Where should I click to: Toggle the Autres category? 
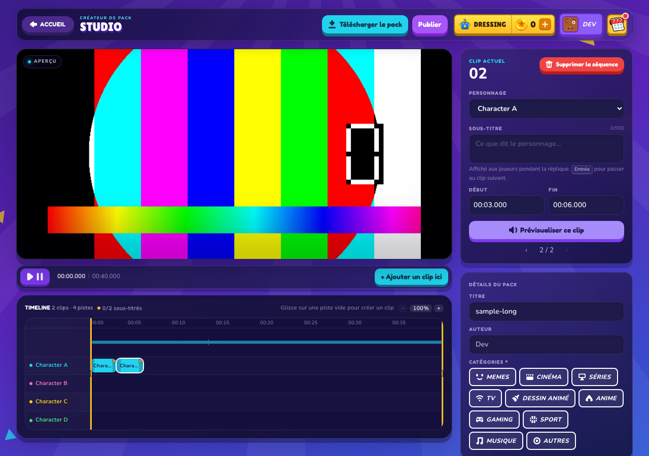551,441
